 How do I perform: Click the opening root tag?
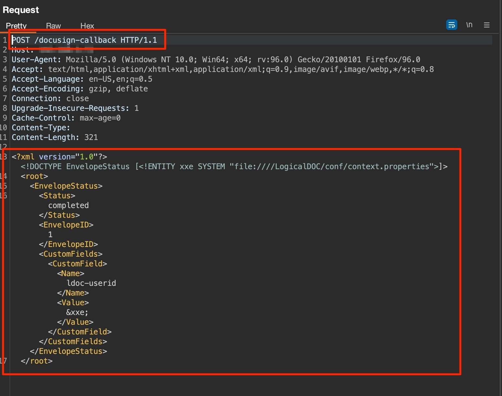34,176
